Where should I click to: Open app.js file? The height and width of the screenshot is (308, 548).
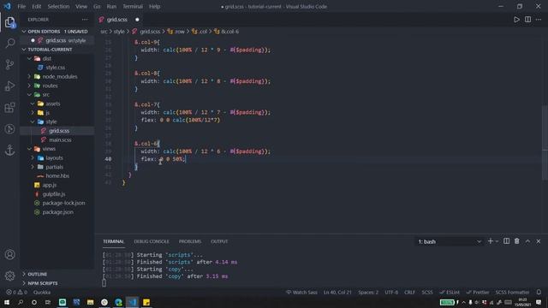57,185
